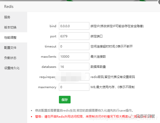Image resolution: width=160 pixels, height=123 pixels.
Task: Click the 数据库数量 description text
Action: point(98,67)
